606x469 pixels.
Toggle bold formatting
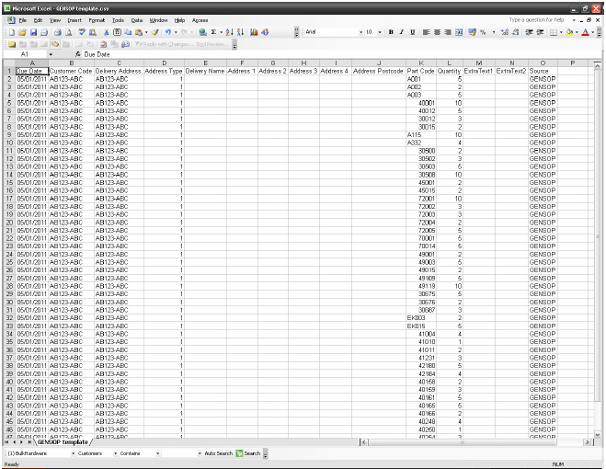(391, 32)
